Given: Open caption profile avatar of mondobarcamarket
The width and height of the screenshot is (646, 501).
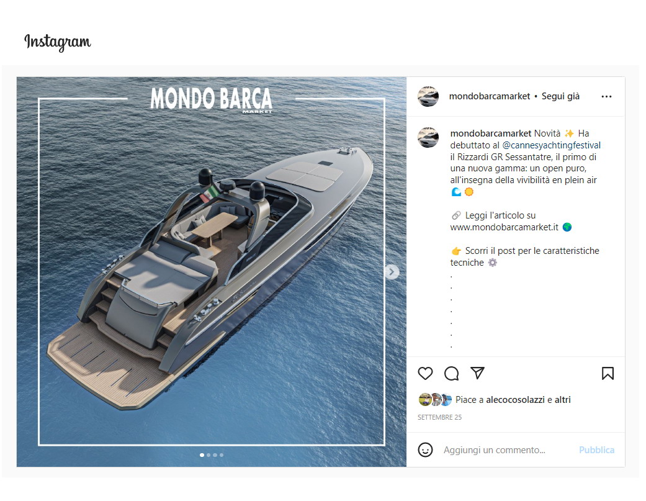Looking at the screenshot, I should [428, 137].
